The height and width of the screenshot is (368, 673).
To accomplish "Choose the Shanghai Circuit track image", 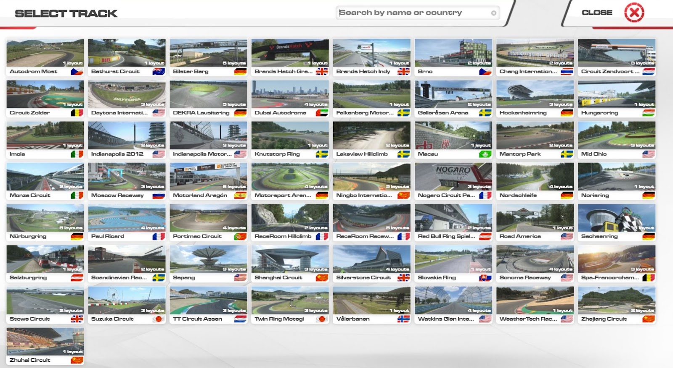I will (290, 258).
